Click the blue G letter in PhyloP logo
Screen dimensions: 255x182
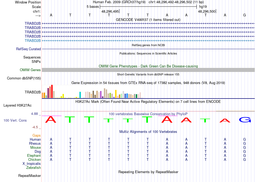tap(245, 120)
